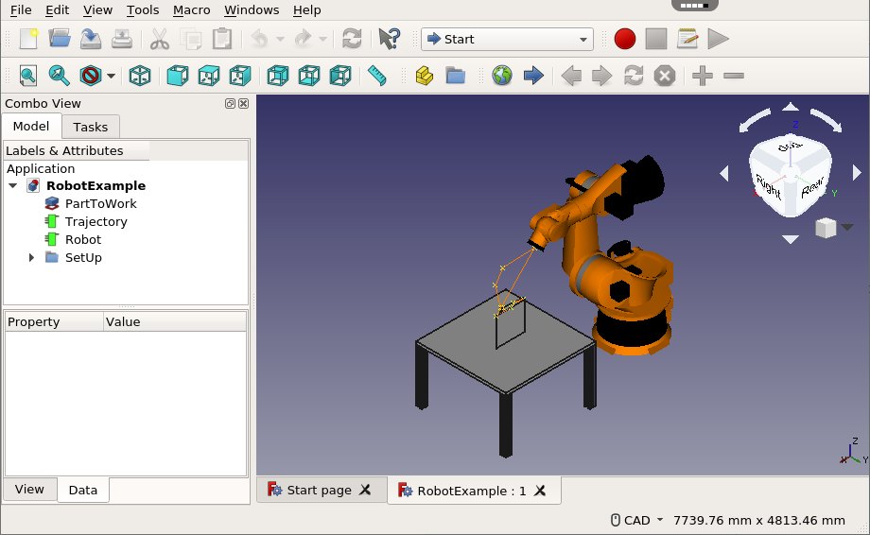870x535 pixels.
Task: Switch to the View property tab
Action: point(29,490)
